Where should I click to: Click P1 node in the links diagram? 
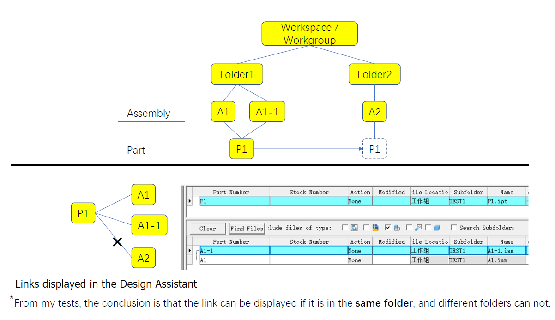pos(83,213)
